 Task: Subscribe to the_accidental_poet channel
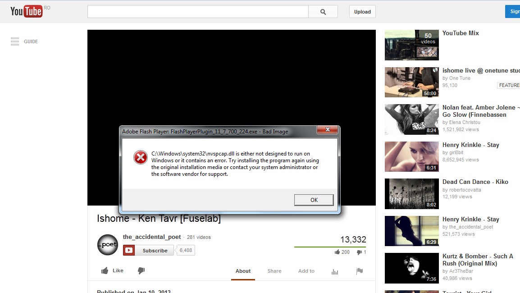coord(149,250)
